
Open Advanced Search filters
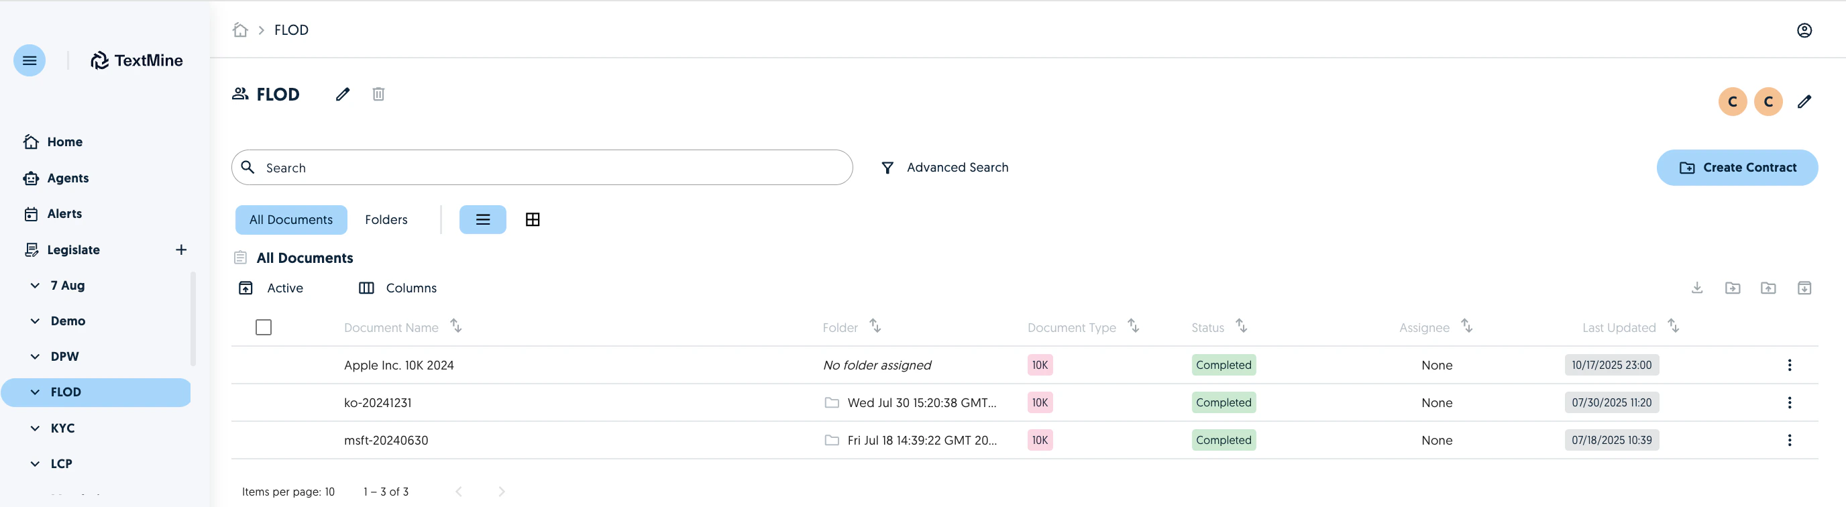pos(944,168)
